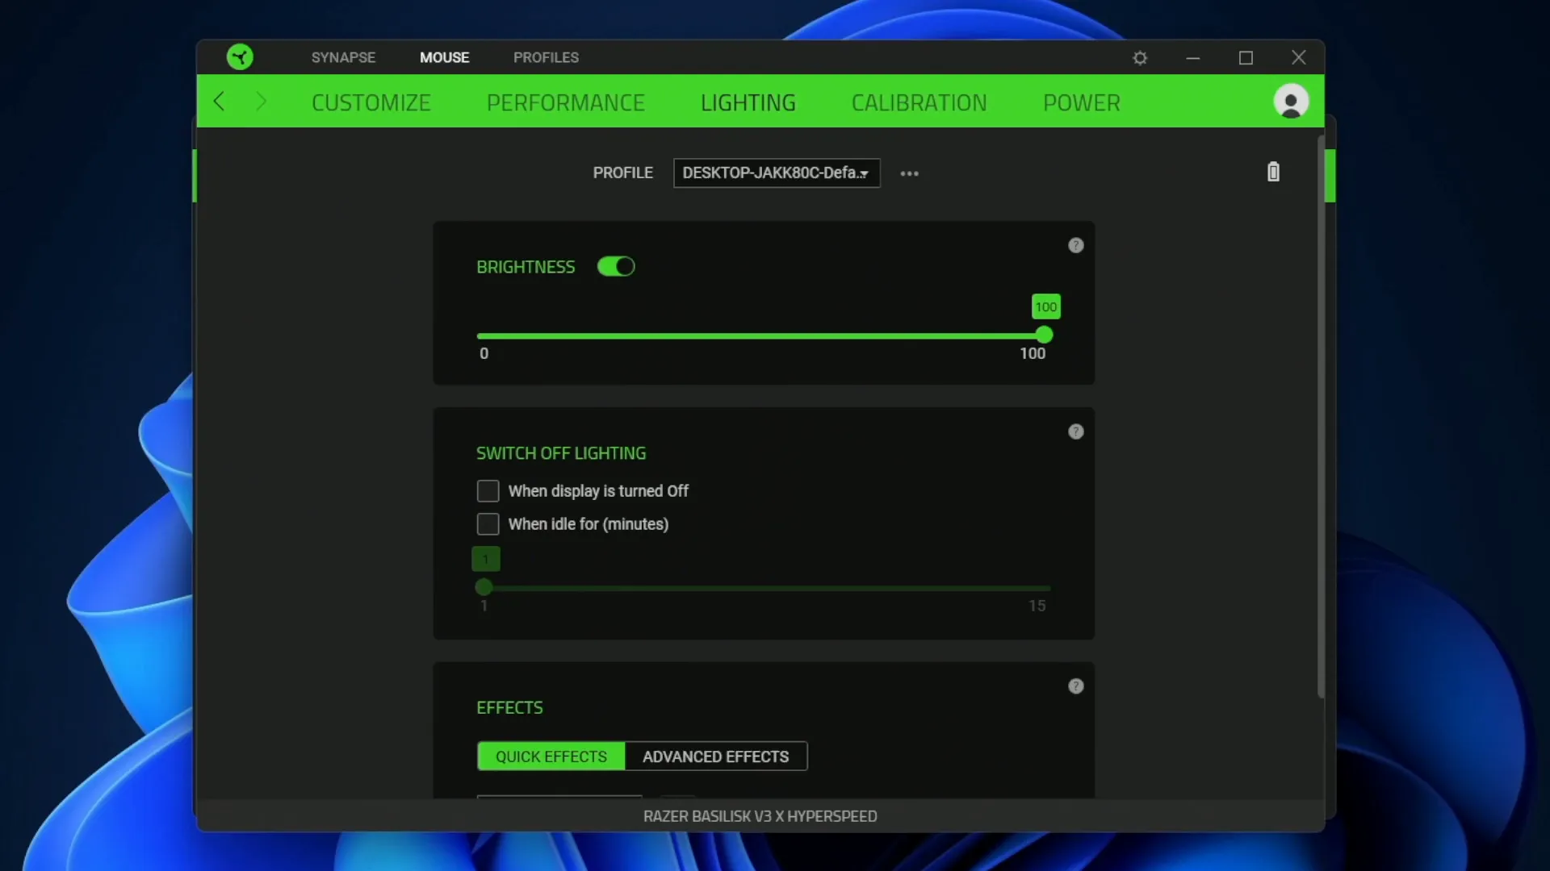This screenshot has width=1550, height=871.
Task: Switch to the POWER tab
Action: [1082, 102]
